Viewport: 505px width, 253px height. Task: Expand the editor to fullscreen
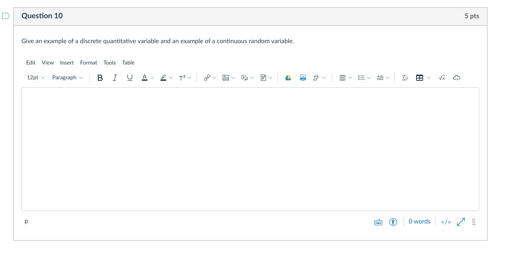click(461, 222)
